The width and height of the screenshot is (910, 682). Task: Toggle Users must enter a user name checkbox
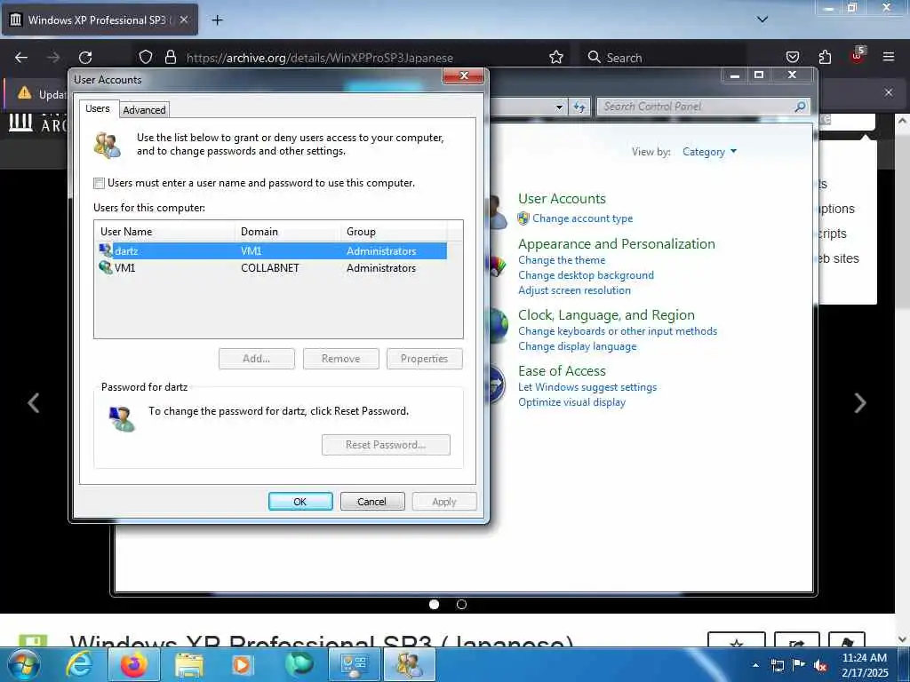coord(100,183)
